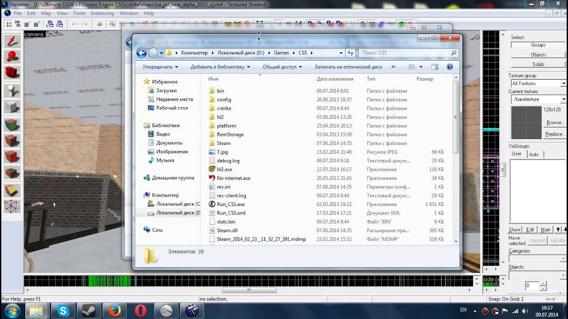568x319 pixels.
Task: Click the Explorer search field
Action: pyautogui.click(x=409, y=53)
